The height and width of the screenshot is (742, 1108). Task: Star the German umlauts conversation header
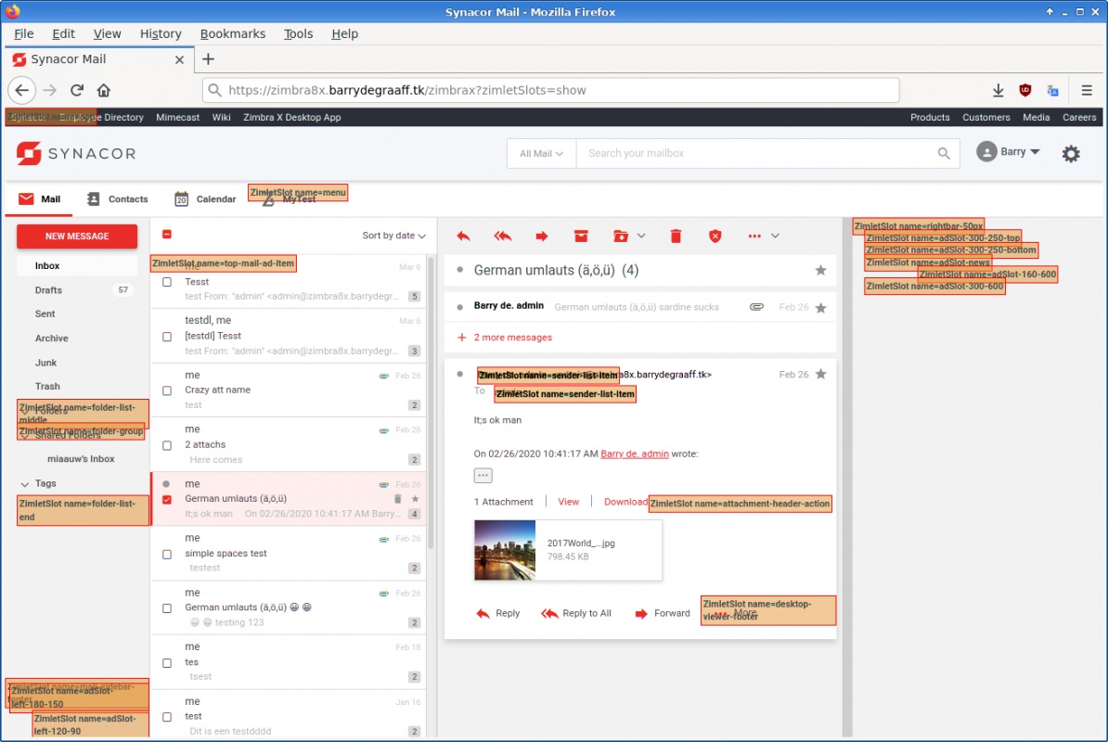click(x=820, y=271)
